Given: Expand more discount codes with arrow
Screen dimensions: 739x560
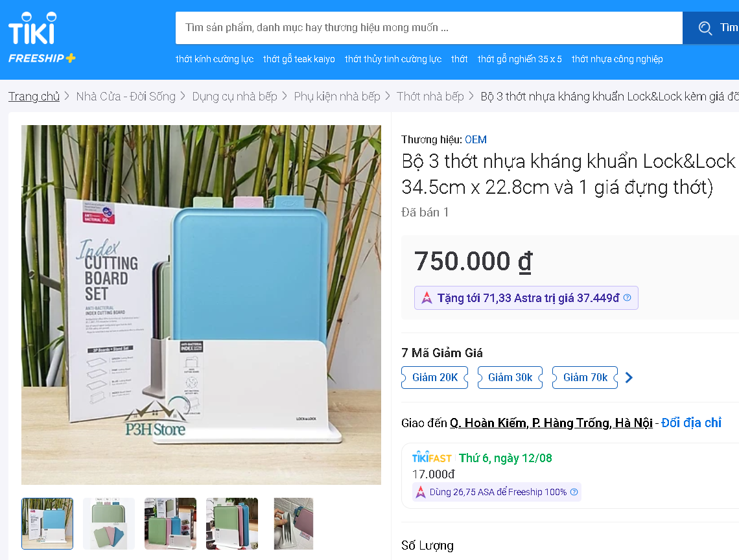Looking at the screenshot, I should (629, 378).
